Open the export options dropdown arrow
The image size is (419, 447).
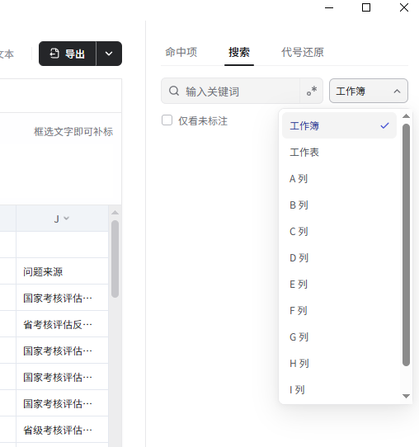point(109,54)
